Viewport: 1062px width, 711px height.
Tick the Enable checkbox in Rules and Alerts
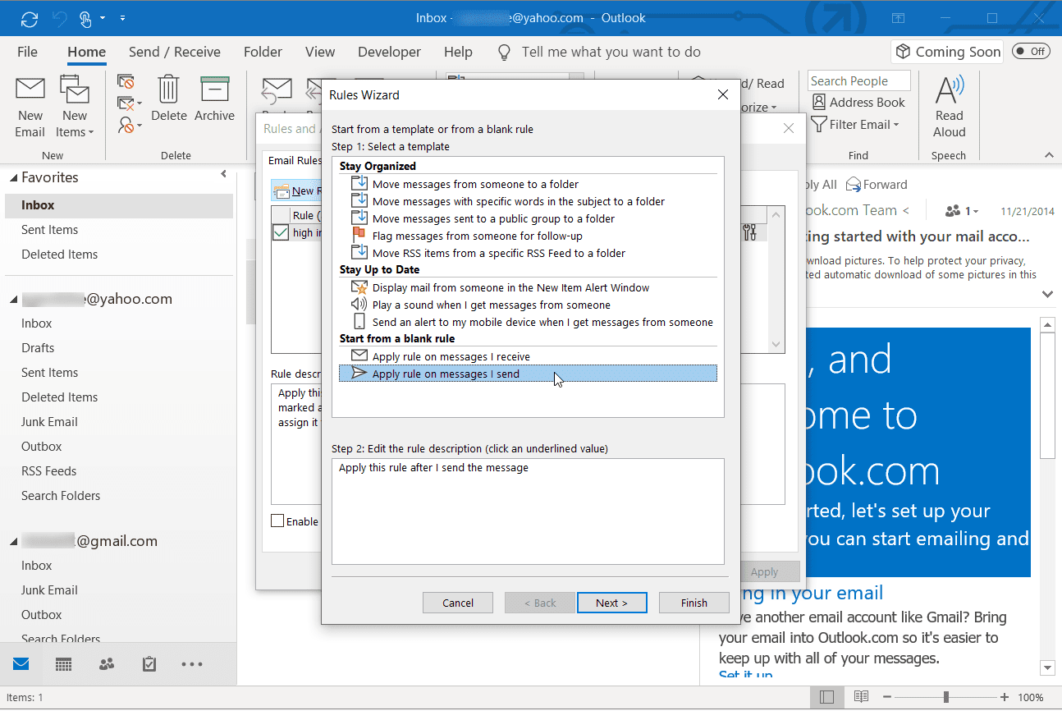(x=277, y=521)
